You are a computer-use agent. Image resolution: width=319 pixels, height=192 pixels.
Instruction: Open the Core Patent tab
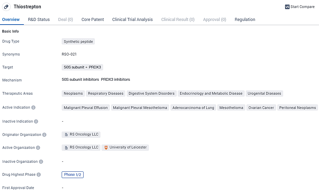pyautogui.click(x=93, y=20)
